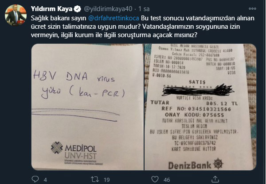
Task: View the reply count number 4
Action: pyautogui.click(x=45, y=180)
